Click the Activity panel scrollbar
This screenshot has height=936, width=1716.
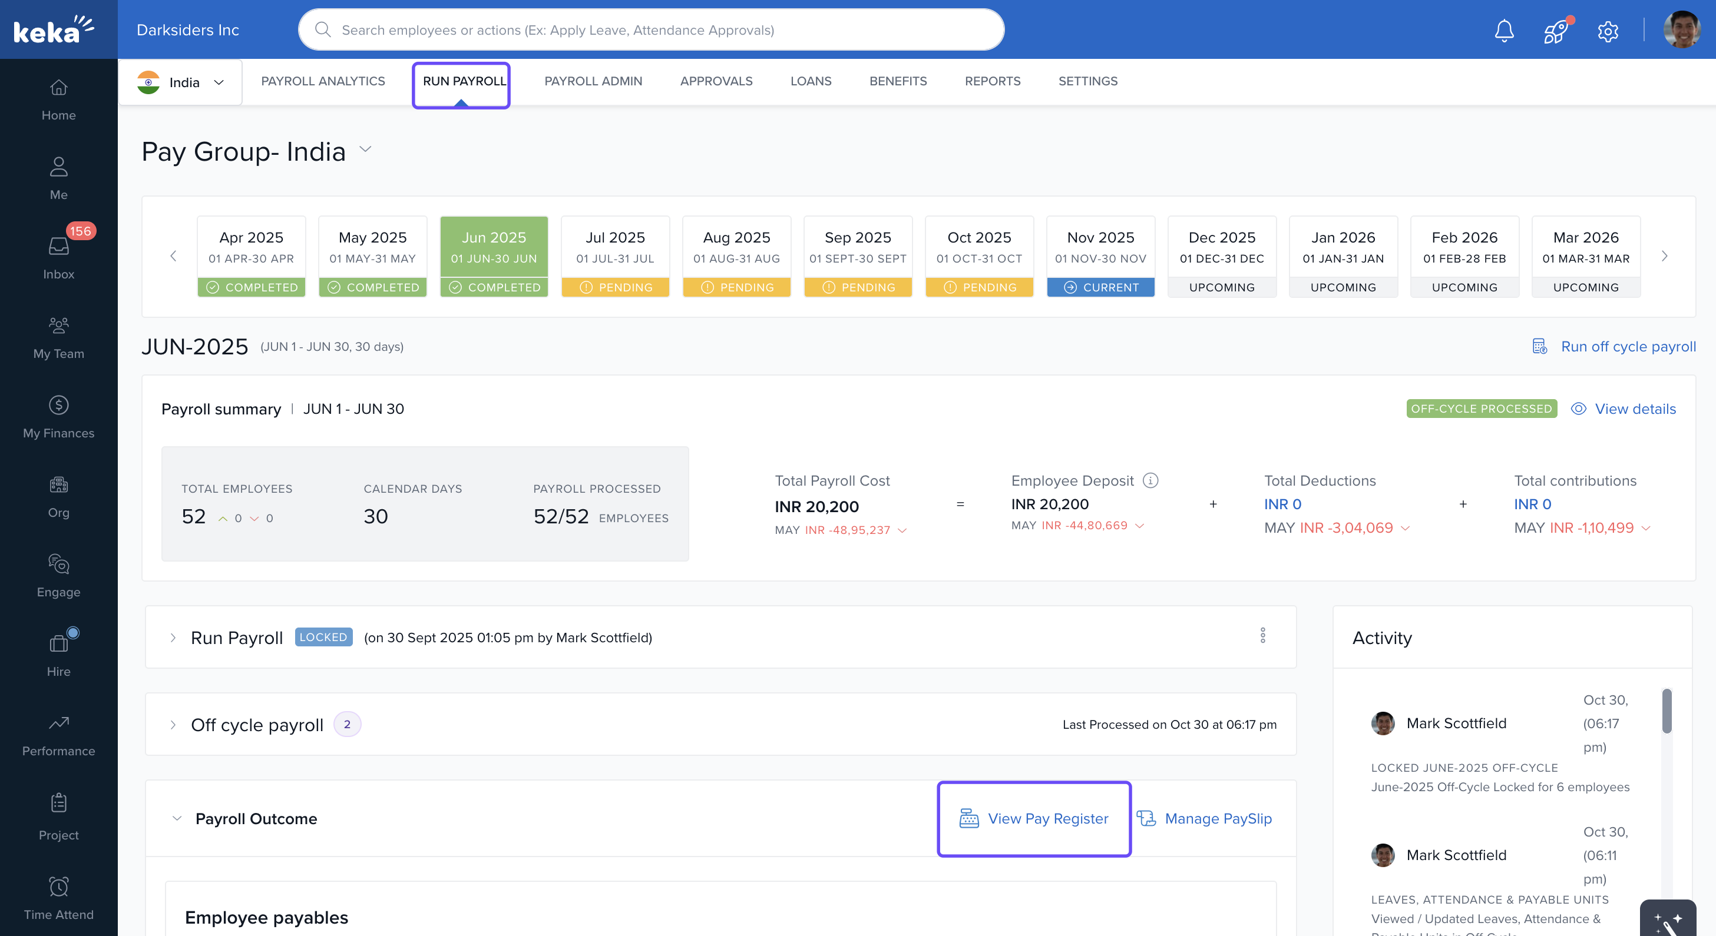click(1666, 711)
